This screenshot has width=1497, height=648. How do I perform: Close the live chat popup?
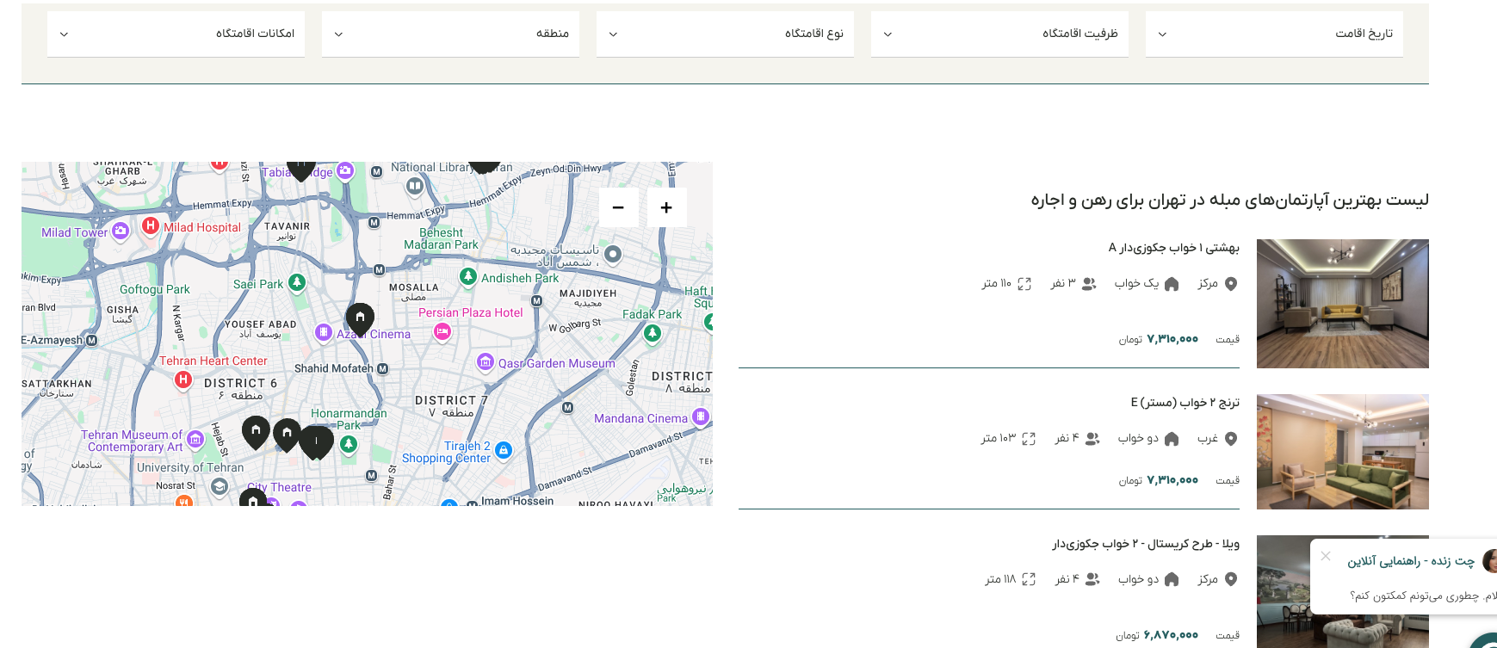[x=1326, y=556]
